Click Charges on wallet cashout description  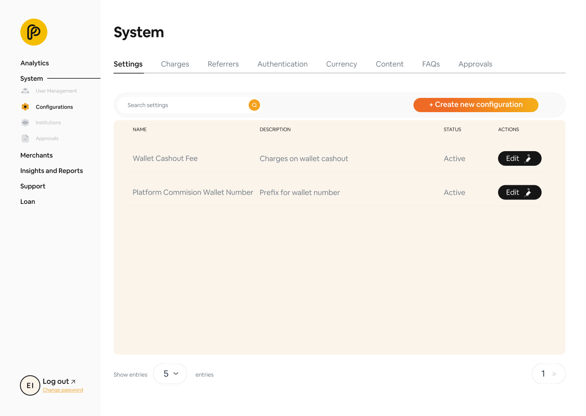tap(304, 159)
